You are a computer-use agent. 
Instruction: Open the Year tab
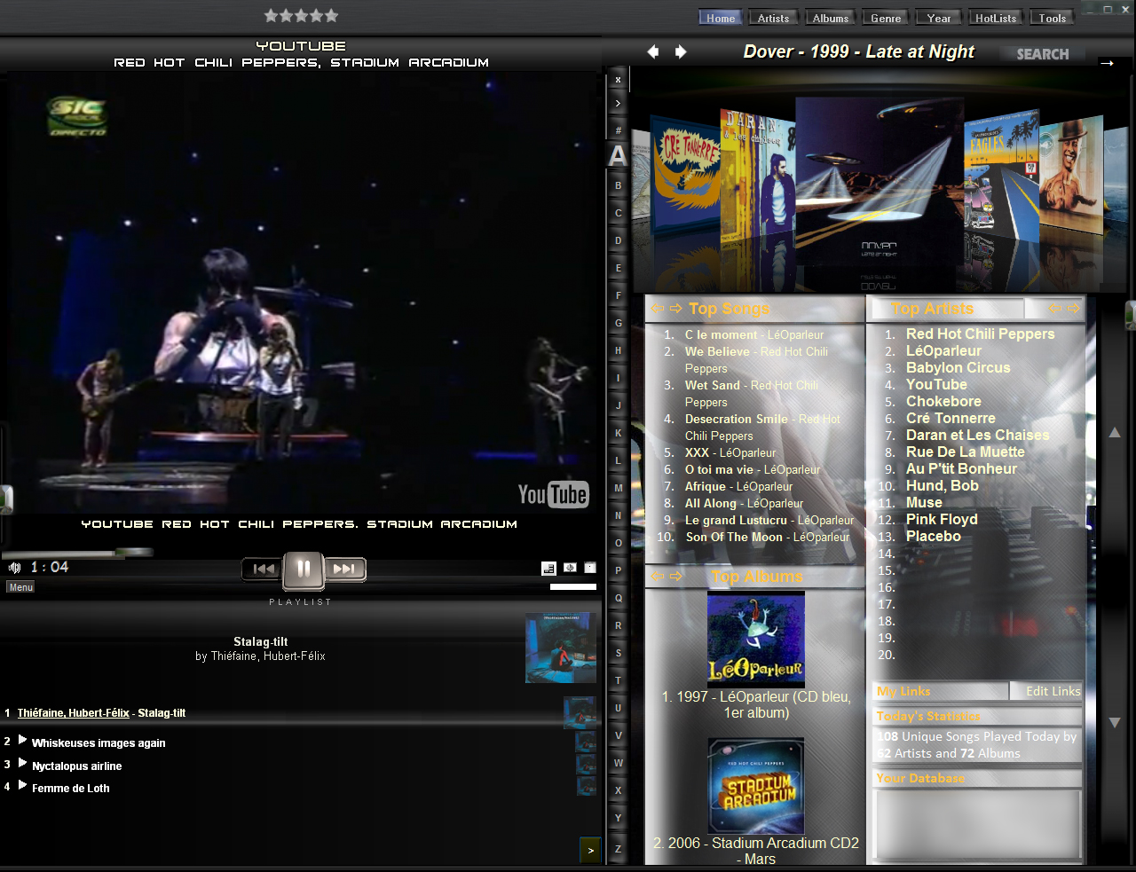click(939, 18)
